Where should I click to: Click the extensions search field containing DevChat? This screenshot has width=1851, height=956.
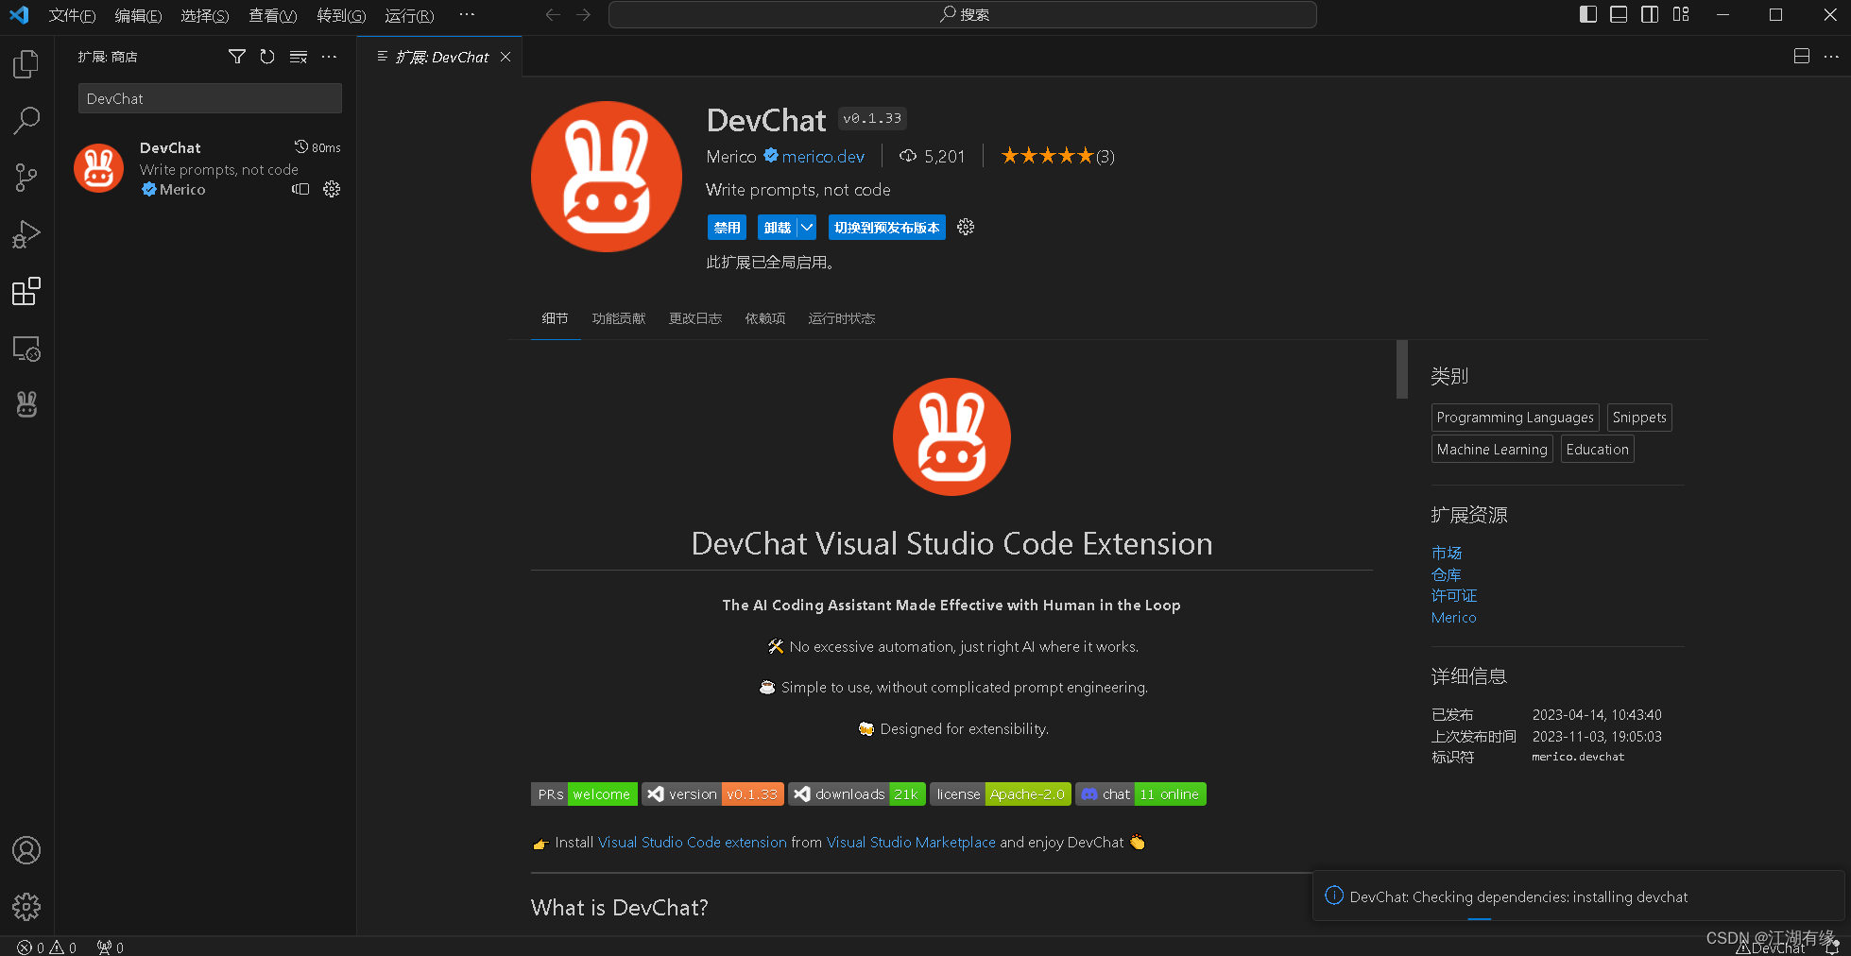pos(210,98)
